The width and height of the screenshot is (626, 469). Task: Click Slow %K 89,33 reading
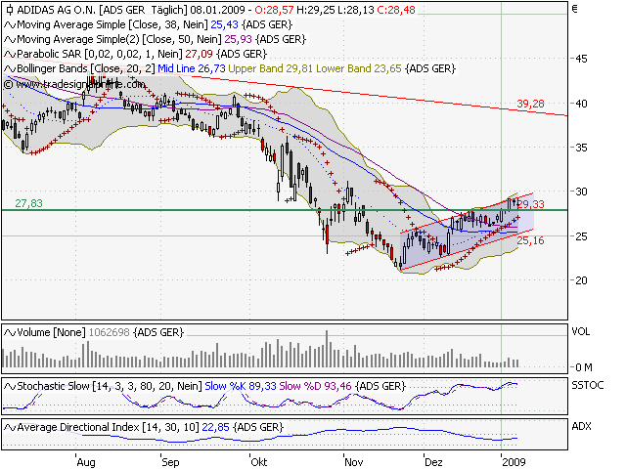[x=241, y=387]
